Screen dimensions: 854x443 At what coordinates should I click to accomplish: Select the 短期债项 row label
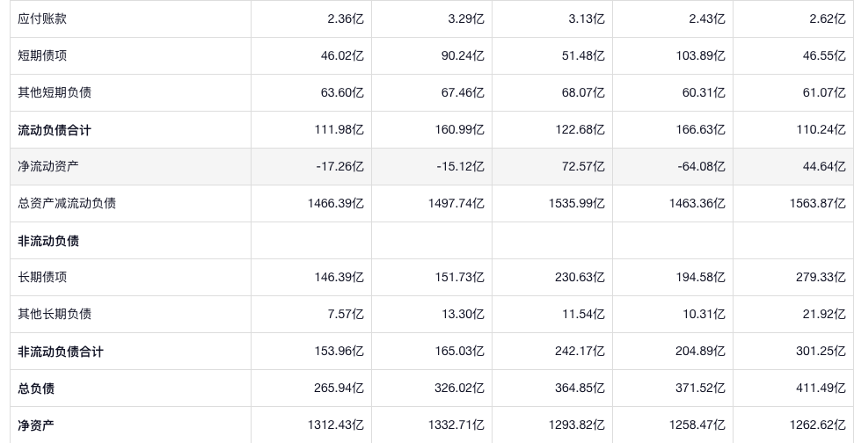pyautogui.click(x=42, y=55)
